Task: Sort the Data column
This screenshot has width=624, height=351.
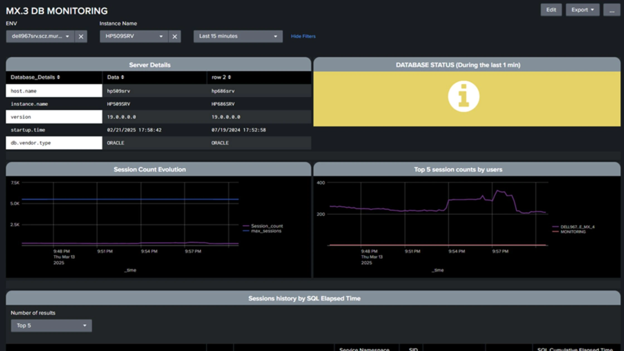Action: click(x=123, y=77)
